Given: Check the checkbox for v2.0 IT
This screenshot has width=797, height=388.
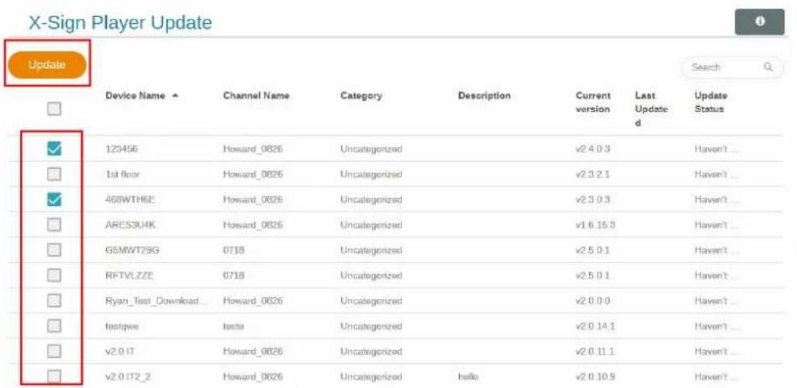Looking at the screenshot, I should point(53,351).
